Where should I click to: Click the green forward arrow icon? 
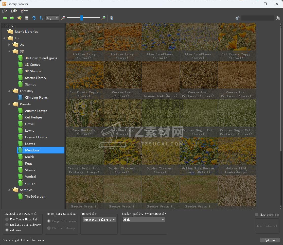click(12, 18)
